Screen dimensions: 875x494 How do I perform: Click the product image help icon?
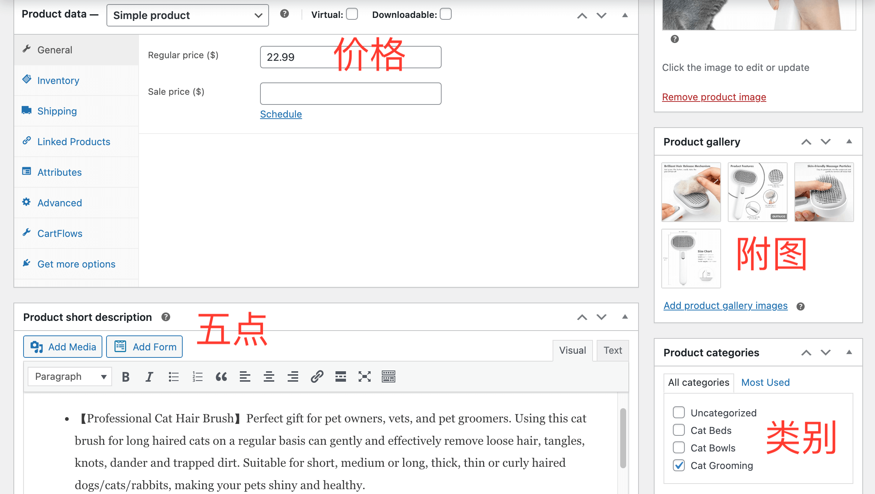pyautogui.click(x=675, y=39)
